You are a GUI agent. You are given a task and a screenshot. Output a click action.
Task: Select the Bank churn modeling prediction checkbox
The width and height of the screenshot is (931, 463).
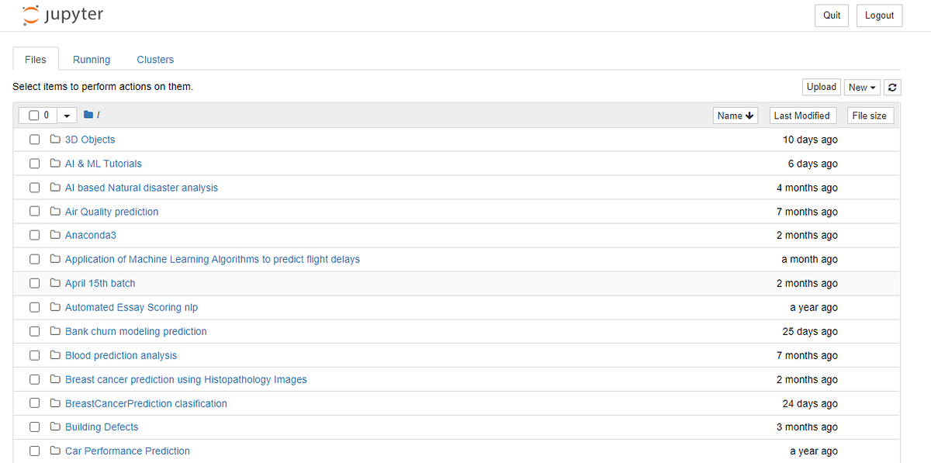pyautogui.click(x=34, y=331)
